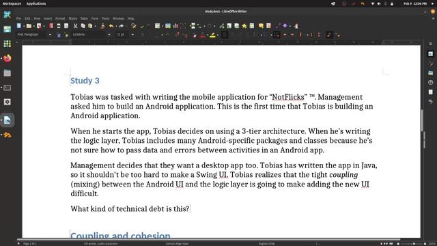Screen dimensions: 437x246
Task: Open the File menu
Action: click(x=18, y=18)
